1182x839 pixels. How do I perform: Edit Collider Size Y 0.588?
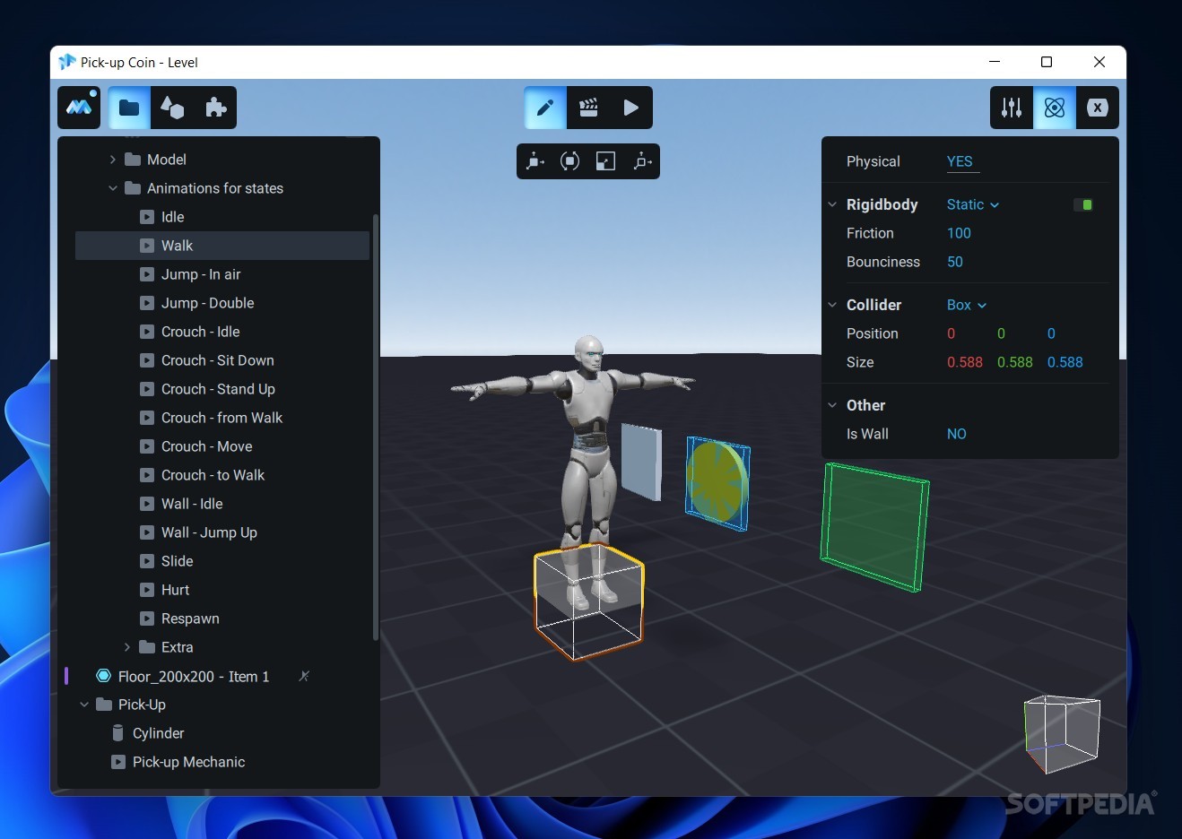pyautogui.click(x=1015, y=362)
